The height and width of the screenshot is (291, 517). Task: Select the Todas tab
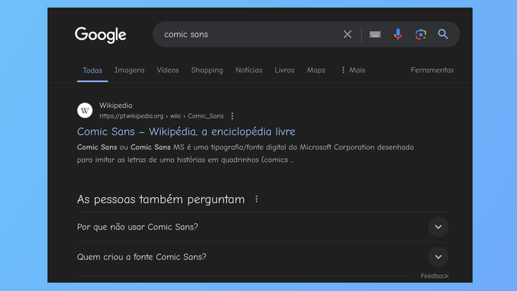pyautogui.click(x=92, y=70)
